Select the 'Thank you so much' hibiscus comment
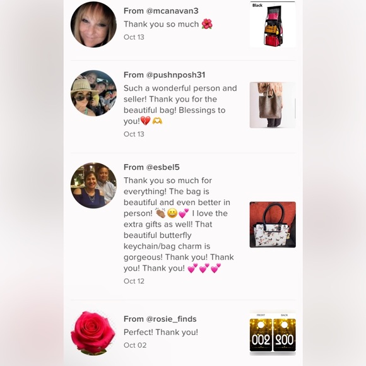 168,24
